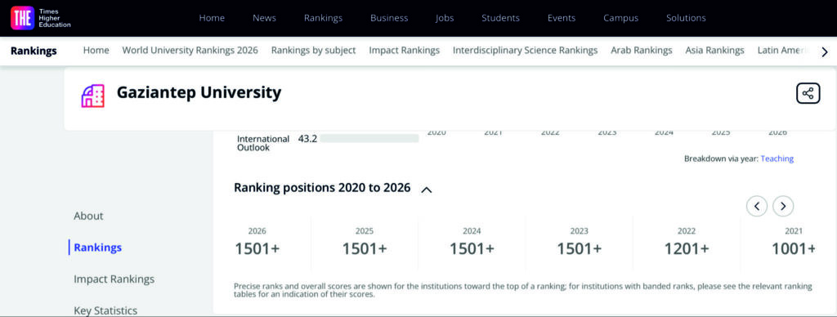Select About in the sidebar
Screen dimensions: 837x317
tap(88, 216)
